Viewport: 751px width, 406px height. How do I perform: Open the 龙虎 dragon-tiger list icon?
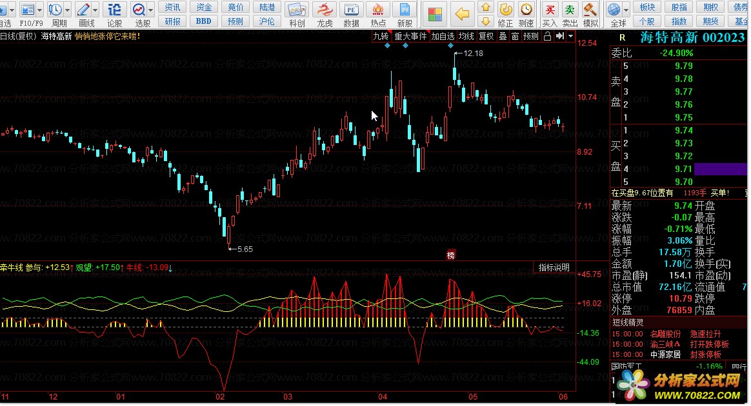coord(325,10)
